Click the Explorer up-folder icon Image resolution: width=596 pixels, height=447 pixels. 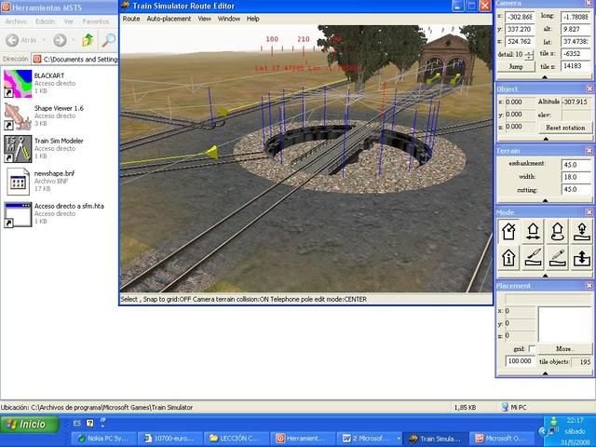(87, 40)
